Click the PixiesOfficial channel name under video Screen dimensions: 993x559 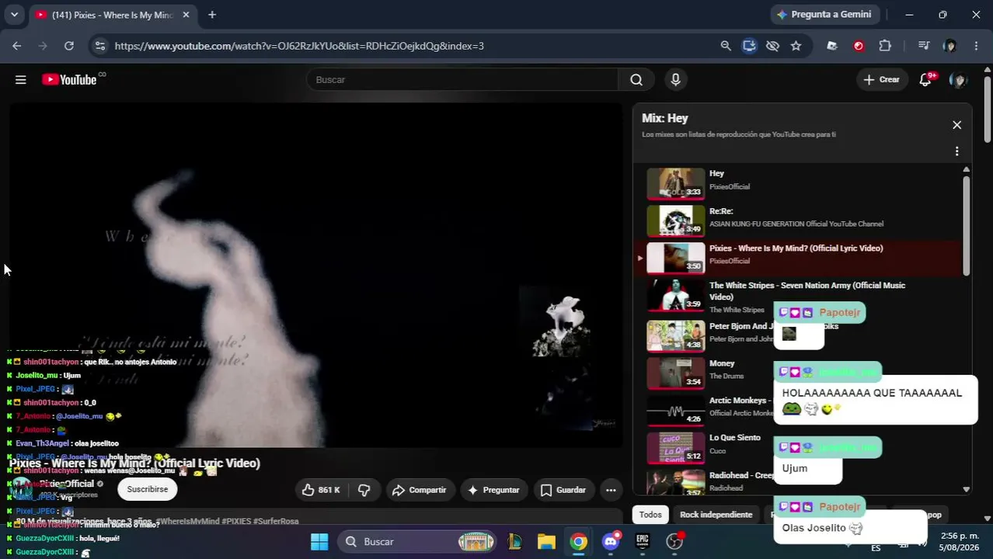coord(68,484)
